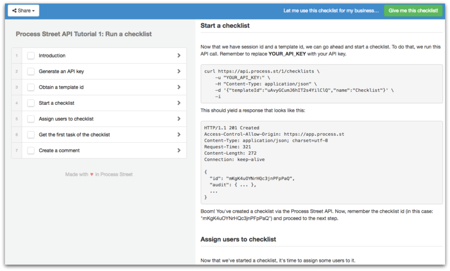Select the 'Start a checklist' task label in list
450x271 pixels.
pos(56,103)
